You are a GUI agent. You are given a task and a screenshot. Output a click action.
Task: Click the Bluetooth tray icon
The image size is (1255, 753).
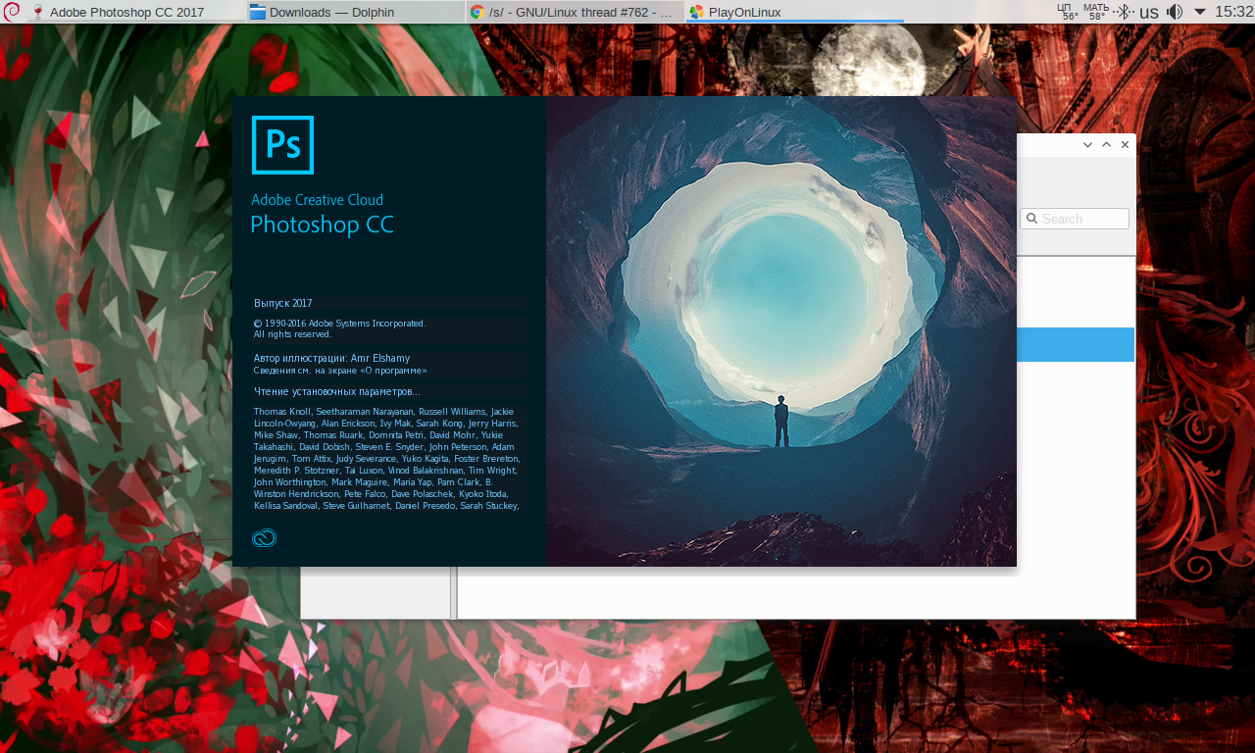click(x=1124, y=12)
